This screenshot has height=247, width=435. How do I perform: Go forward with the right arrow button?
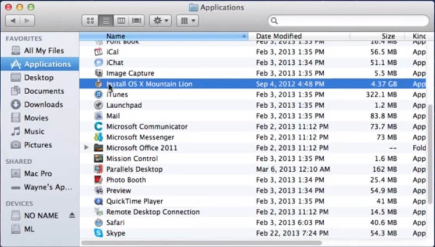[27, 21]
